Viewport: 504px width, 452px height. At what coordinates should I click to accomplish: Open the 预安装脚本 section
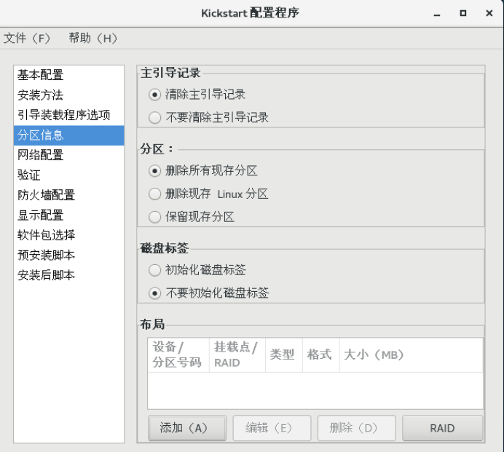(x=68, y=255)
